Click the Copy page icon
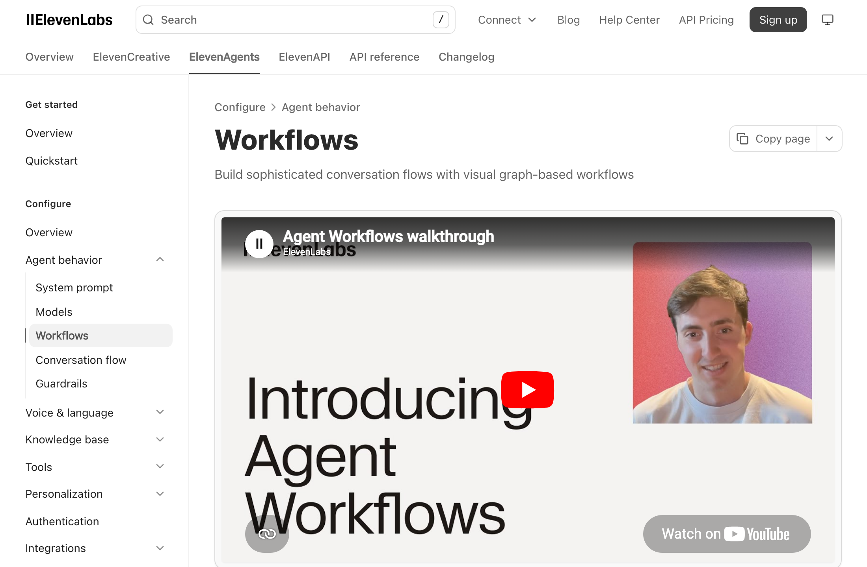The width and height of the screenshot is (867, 567). [x=742, y=139]
